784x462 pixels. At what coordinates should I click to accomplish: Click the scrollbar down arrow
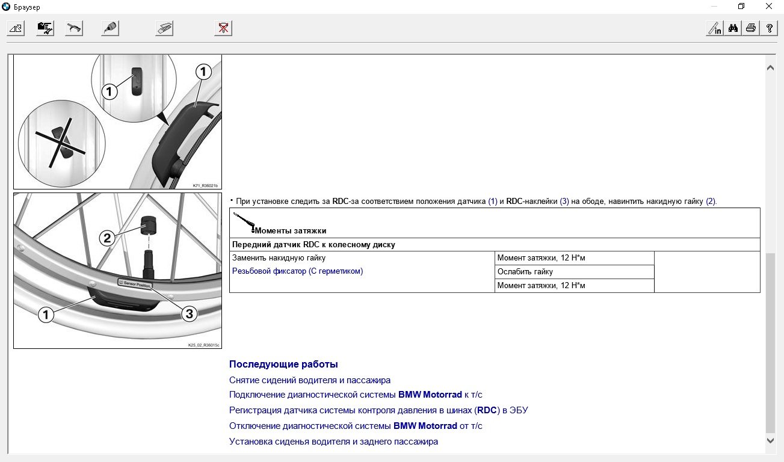[770, 441]
